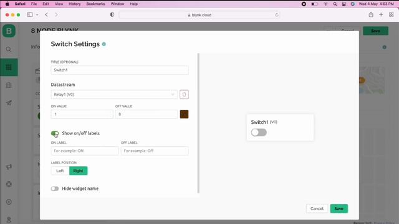This screenshot has height=224, width=399.
Task: Reload the page with the refresh icon
Action: 277,15
